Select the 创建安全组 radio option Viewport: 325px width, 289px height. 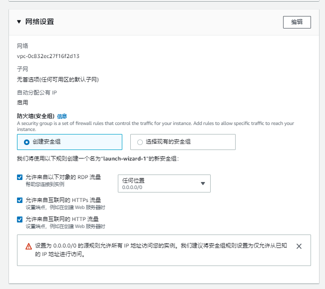pyautogui.click(x=69, y=142)
